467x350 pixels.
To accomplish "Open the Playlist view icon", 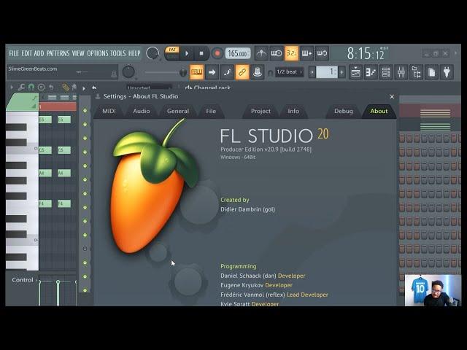I will tap(355, 72).
